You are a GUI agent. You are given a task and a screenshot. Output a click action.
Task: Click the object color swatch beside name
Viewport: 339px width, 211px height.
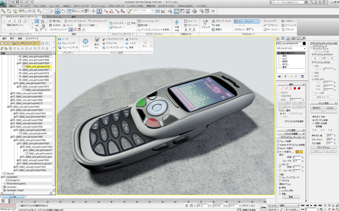pyautogui.click(x=304, y=43)
